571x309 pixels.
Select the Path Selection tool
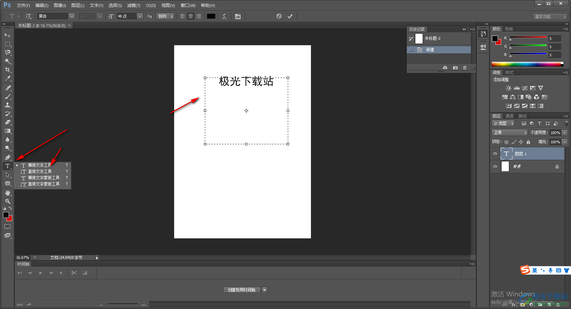click(x=8, y=175)
